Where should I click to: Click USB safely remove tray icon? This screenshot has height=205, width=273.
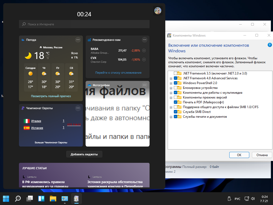coord(229,199)
